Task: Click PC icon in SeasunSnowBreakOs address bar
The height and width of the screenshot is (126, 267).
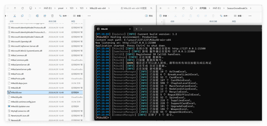Action: click(x=191, y=8)
